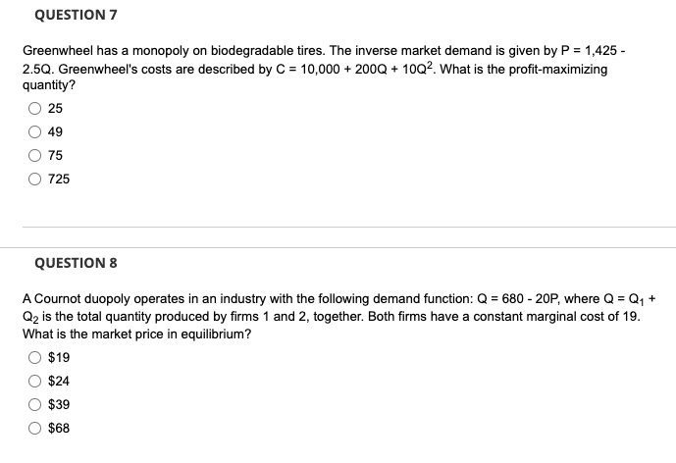Click the "25" answer label text
The width and height of the screenshot is (676, 463).
[x=55, y=109]
